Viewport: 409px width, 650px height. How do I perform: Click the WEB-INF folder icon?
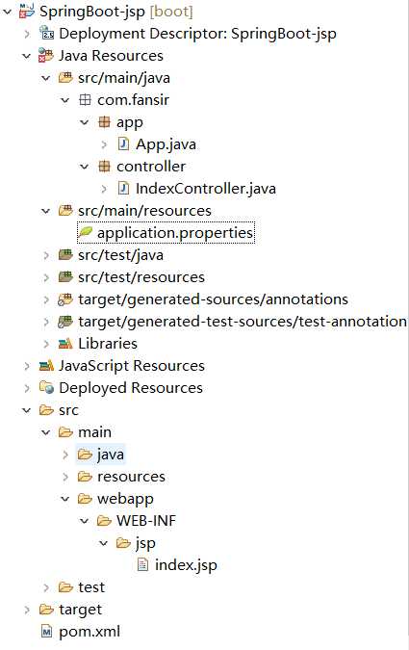(104, 521)
